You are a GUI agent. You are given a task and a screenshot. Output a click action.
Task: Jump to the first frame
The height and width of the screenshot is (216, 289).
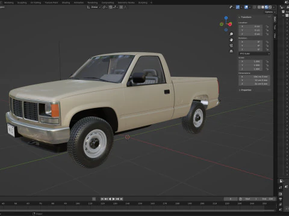coord(102,199)
